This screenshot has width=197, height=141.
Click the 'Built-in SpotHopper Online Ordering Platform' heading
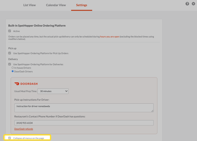click(37, 25)
